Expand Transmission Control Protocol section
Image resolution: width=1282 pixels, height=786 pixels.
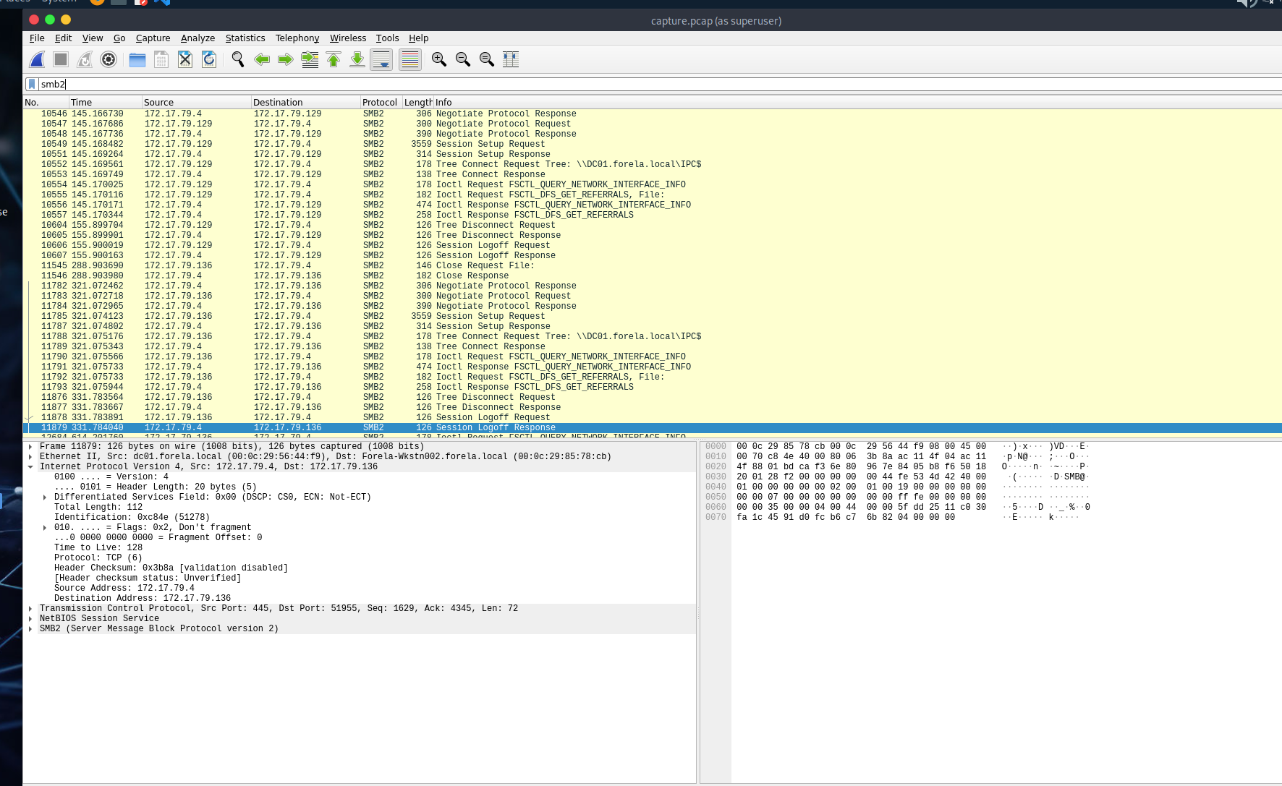[30, 608]
